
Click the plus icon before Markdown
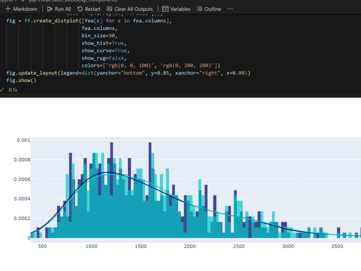coord(8,9)
